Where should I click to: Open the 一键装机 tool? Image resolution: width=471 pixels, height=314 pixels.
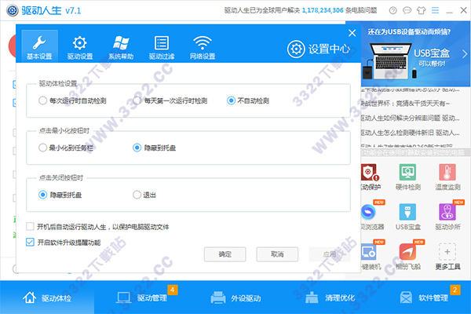[370, 257]
